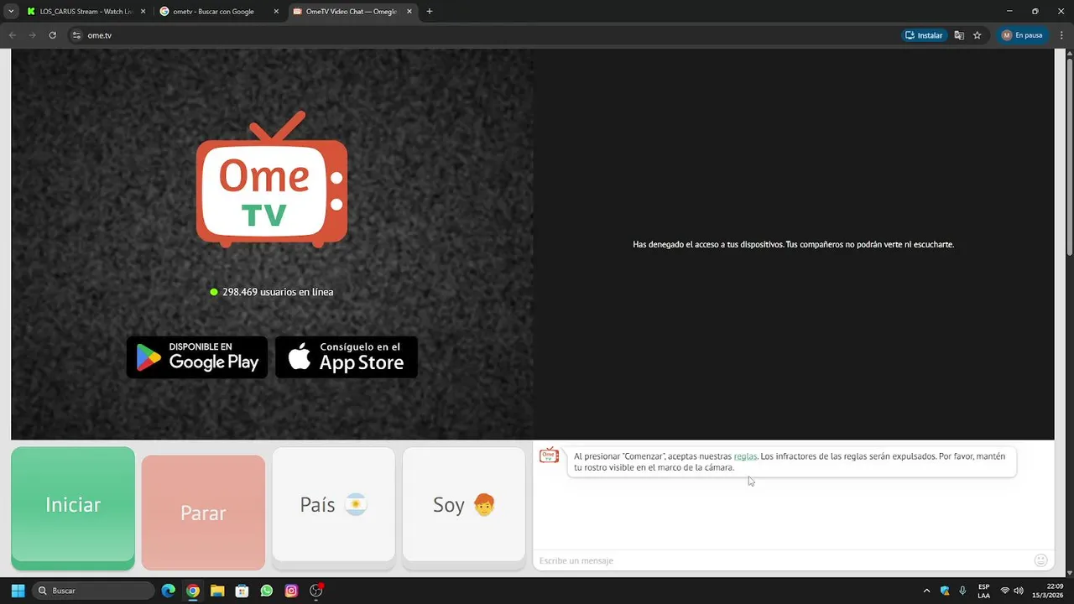Open WhatsApp from taskbar
The image size is (1074, 604).
tap(267, 591)
